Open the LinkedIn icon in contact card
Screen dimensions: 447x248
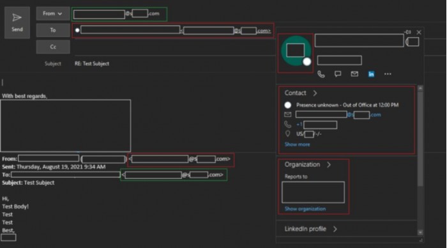(371, 74)
